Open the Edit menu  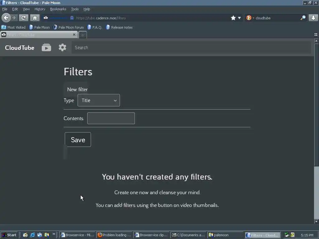click(15, 9)
